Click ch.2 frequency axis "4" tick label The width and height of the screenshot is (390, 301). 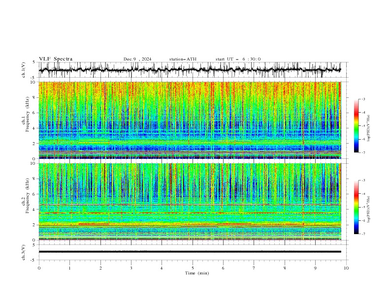pos(34,210)
